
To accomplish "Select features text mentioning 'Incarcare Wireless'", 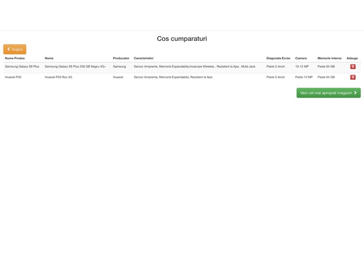I will [x=194, y=67].
